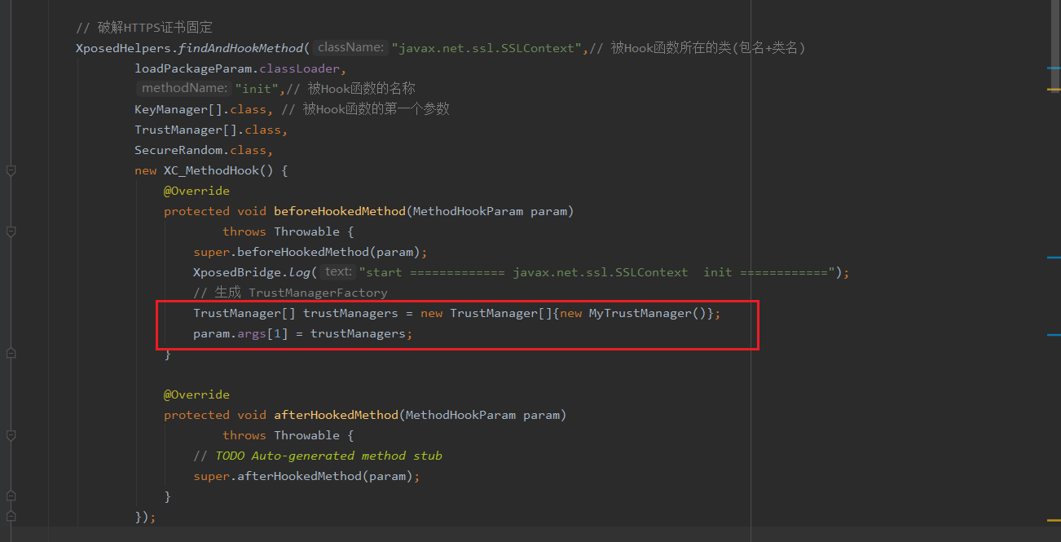Select the @Override annotation above beforeHookedMethod
Screen dimensions: 1061x542
point(196,190)
